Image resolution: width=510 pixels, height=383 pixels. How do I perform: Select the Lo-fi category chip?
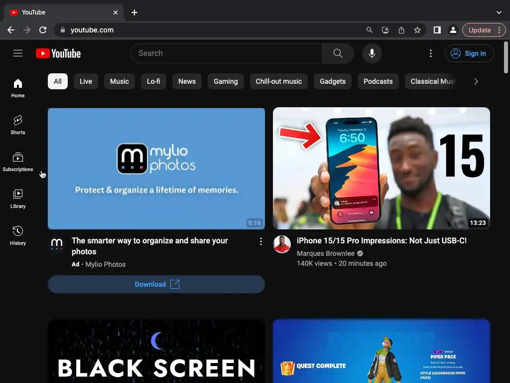click(153, 81)
